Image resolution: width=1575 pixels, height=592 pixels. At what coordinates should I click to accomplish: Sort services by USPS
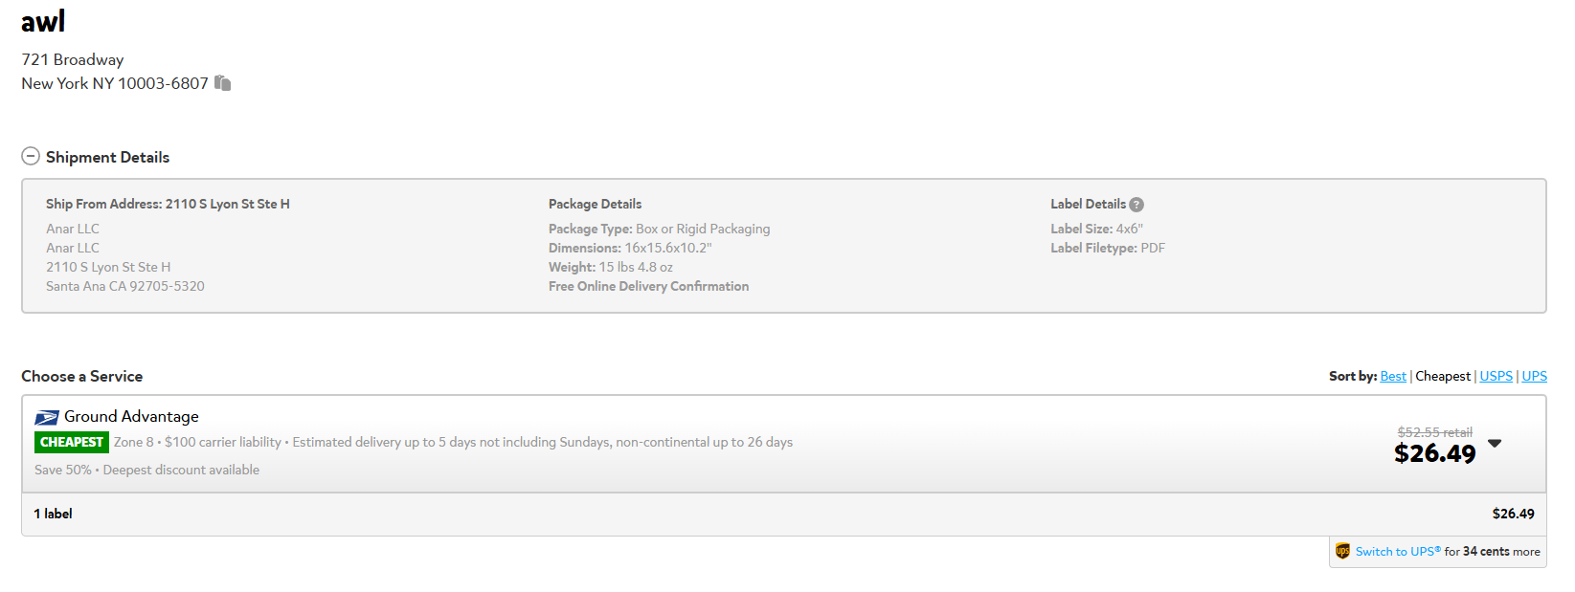(1496, 376)
